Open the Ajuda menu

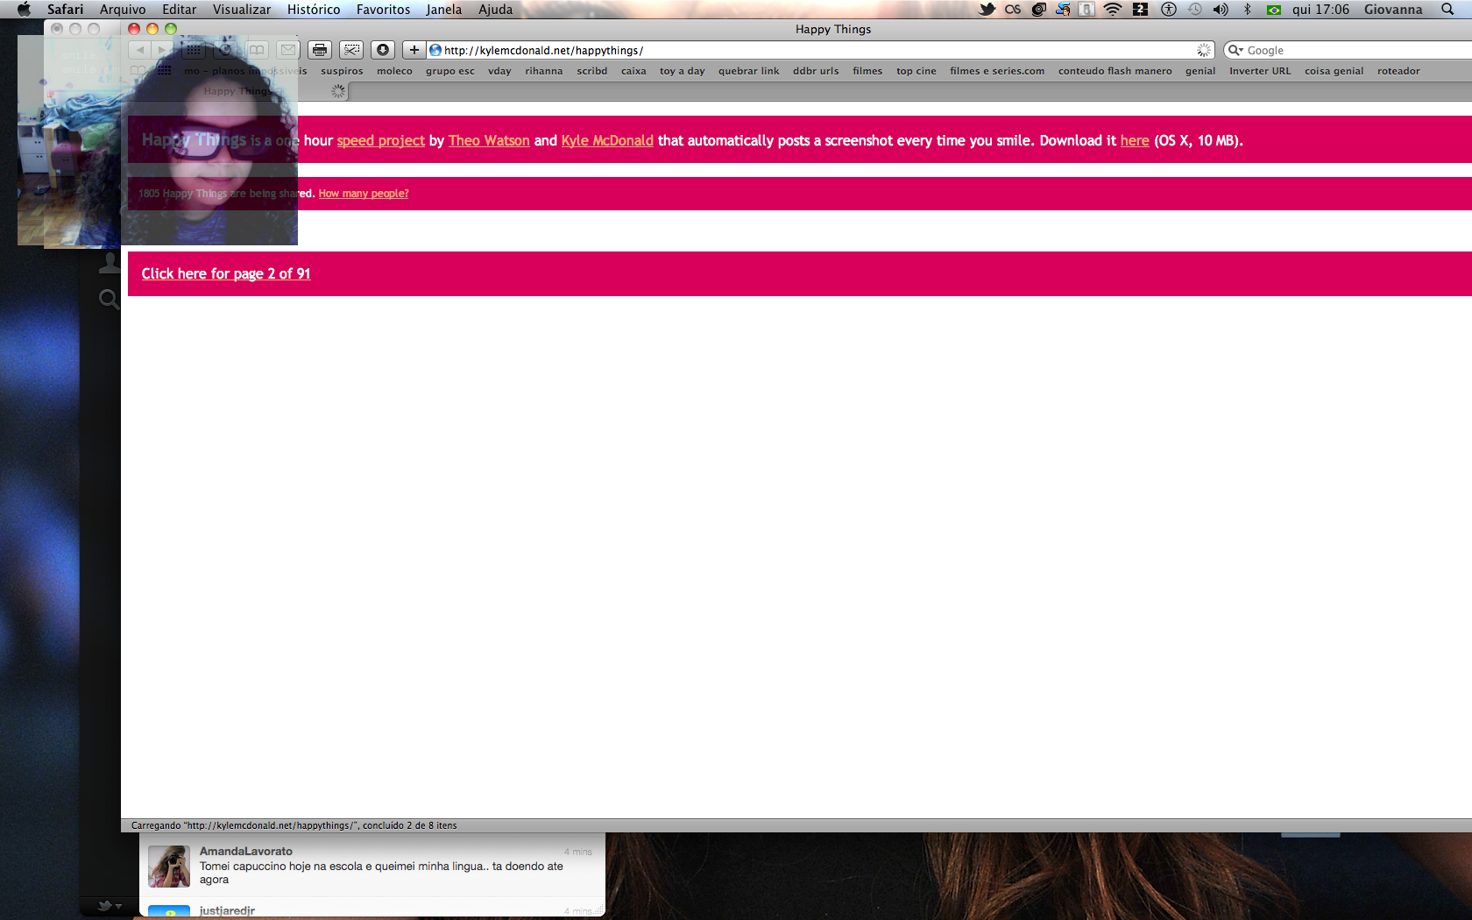point(495,10)
